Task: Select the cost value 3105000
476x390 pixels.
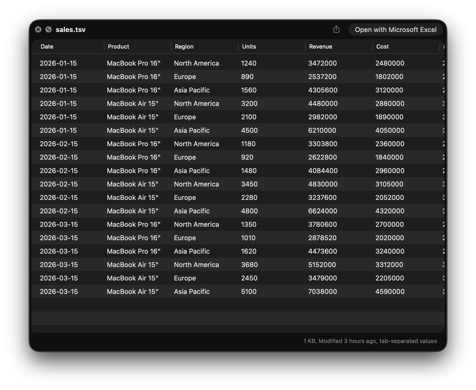Action: pyautogui.click(x=389, y=184)
